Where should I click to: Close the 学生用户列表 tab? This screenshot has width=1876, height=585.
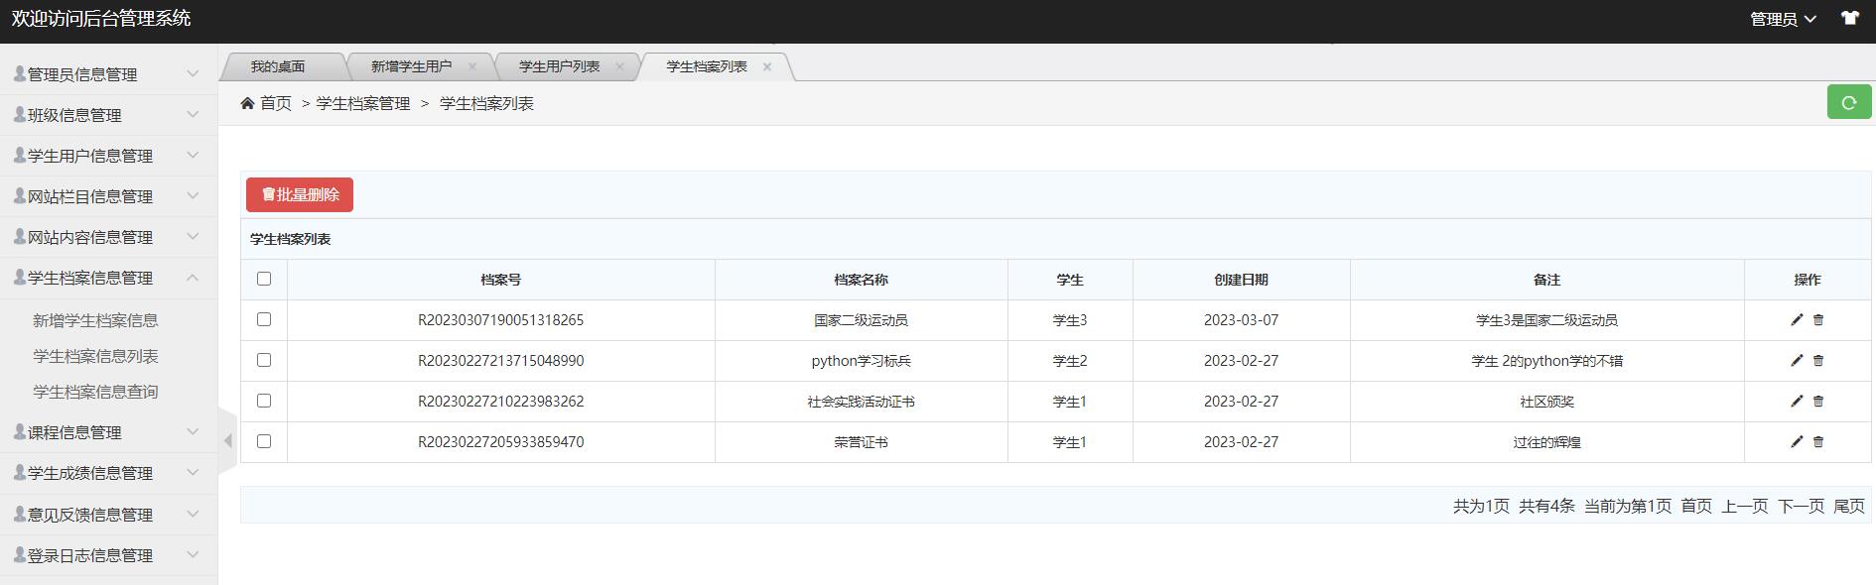coord(620,66)
